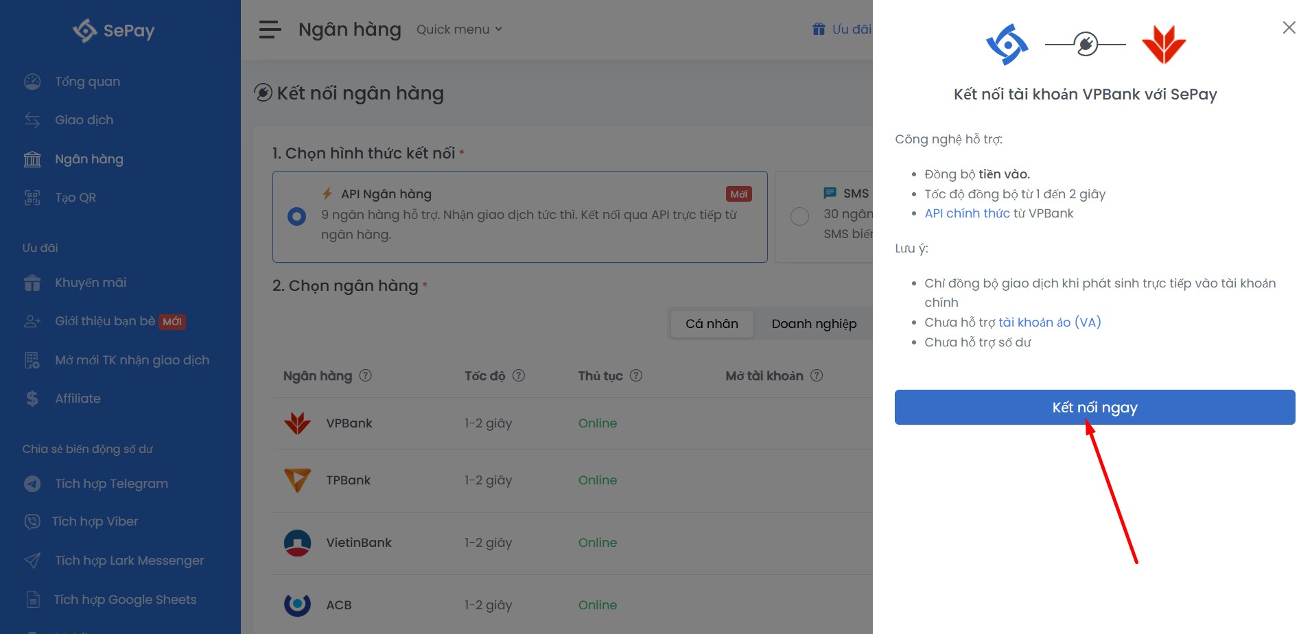Click the SePay logo in connection panel
Viewport: 1312px width, 634px height.
click(1007, 45)
